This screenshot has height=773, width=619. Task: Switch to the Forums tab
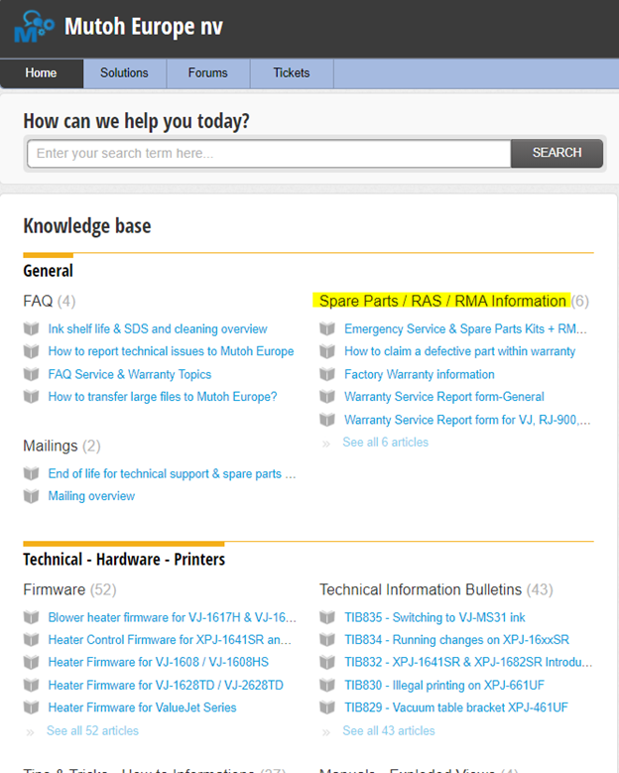[207, 73]
